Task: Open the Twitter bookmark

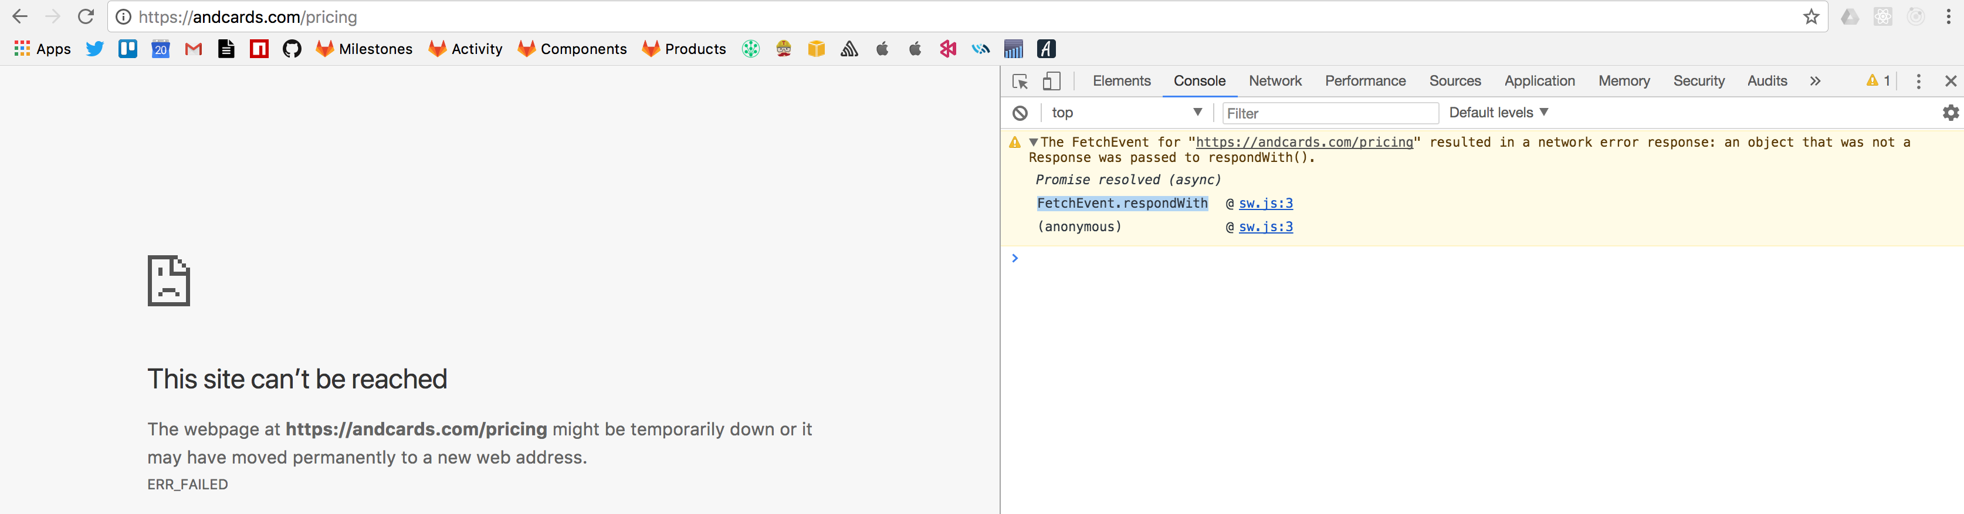Action: coord(94,49)
